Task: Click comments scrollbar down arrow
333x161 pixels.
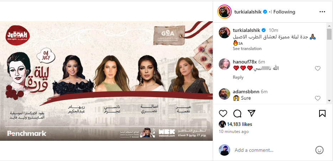Action: pos(329,101)
